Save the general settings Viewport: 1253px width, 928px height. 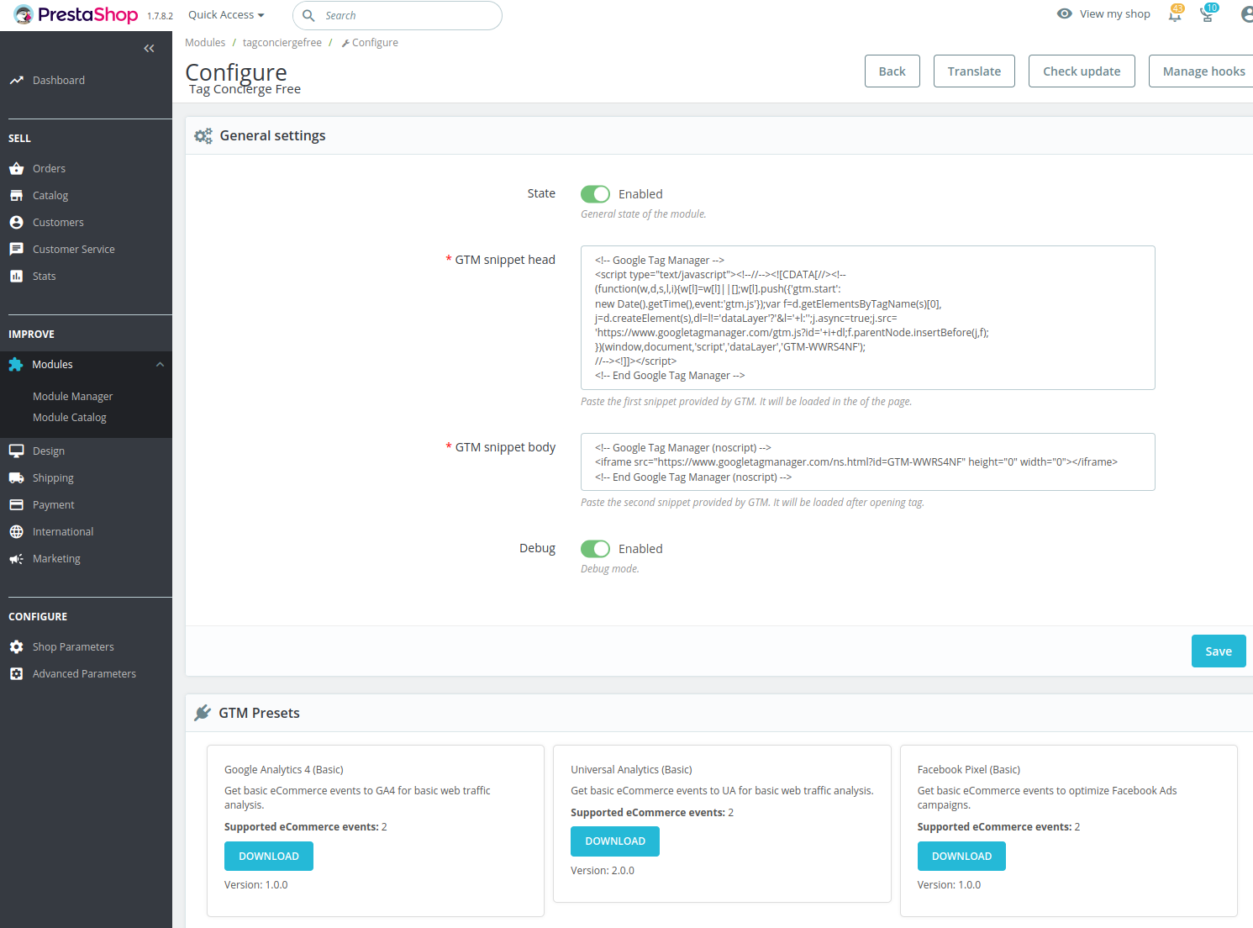tap(1219, 651)
